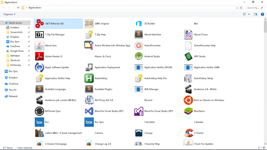The image size is (267, 150).
Task: Launch 7-Zip File Manager
Action: tap(50, 34)
